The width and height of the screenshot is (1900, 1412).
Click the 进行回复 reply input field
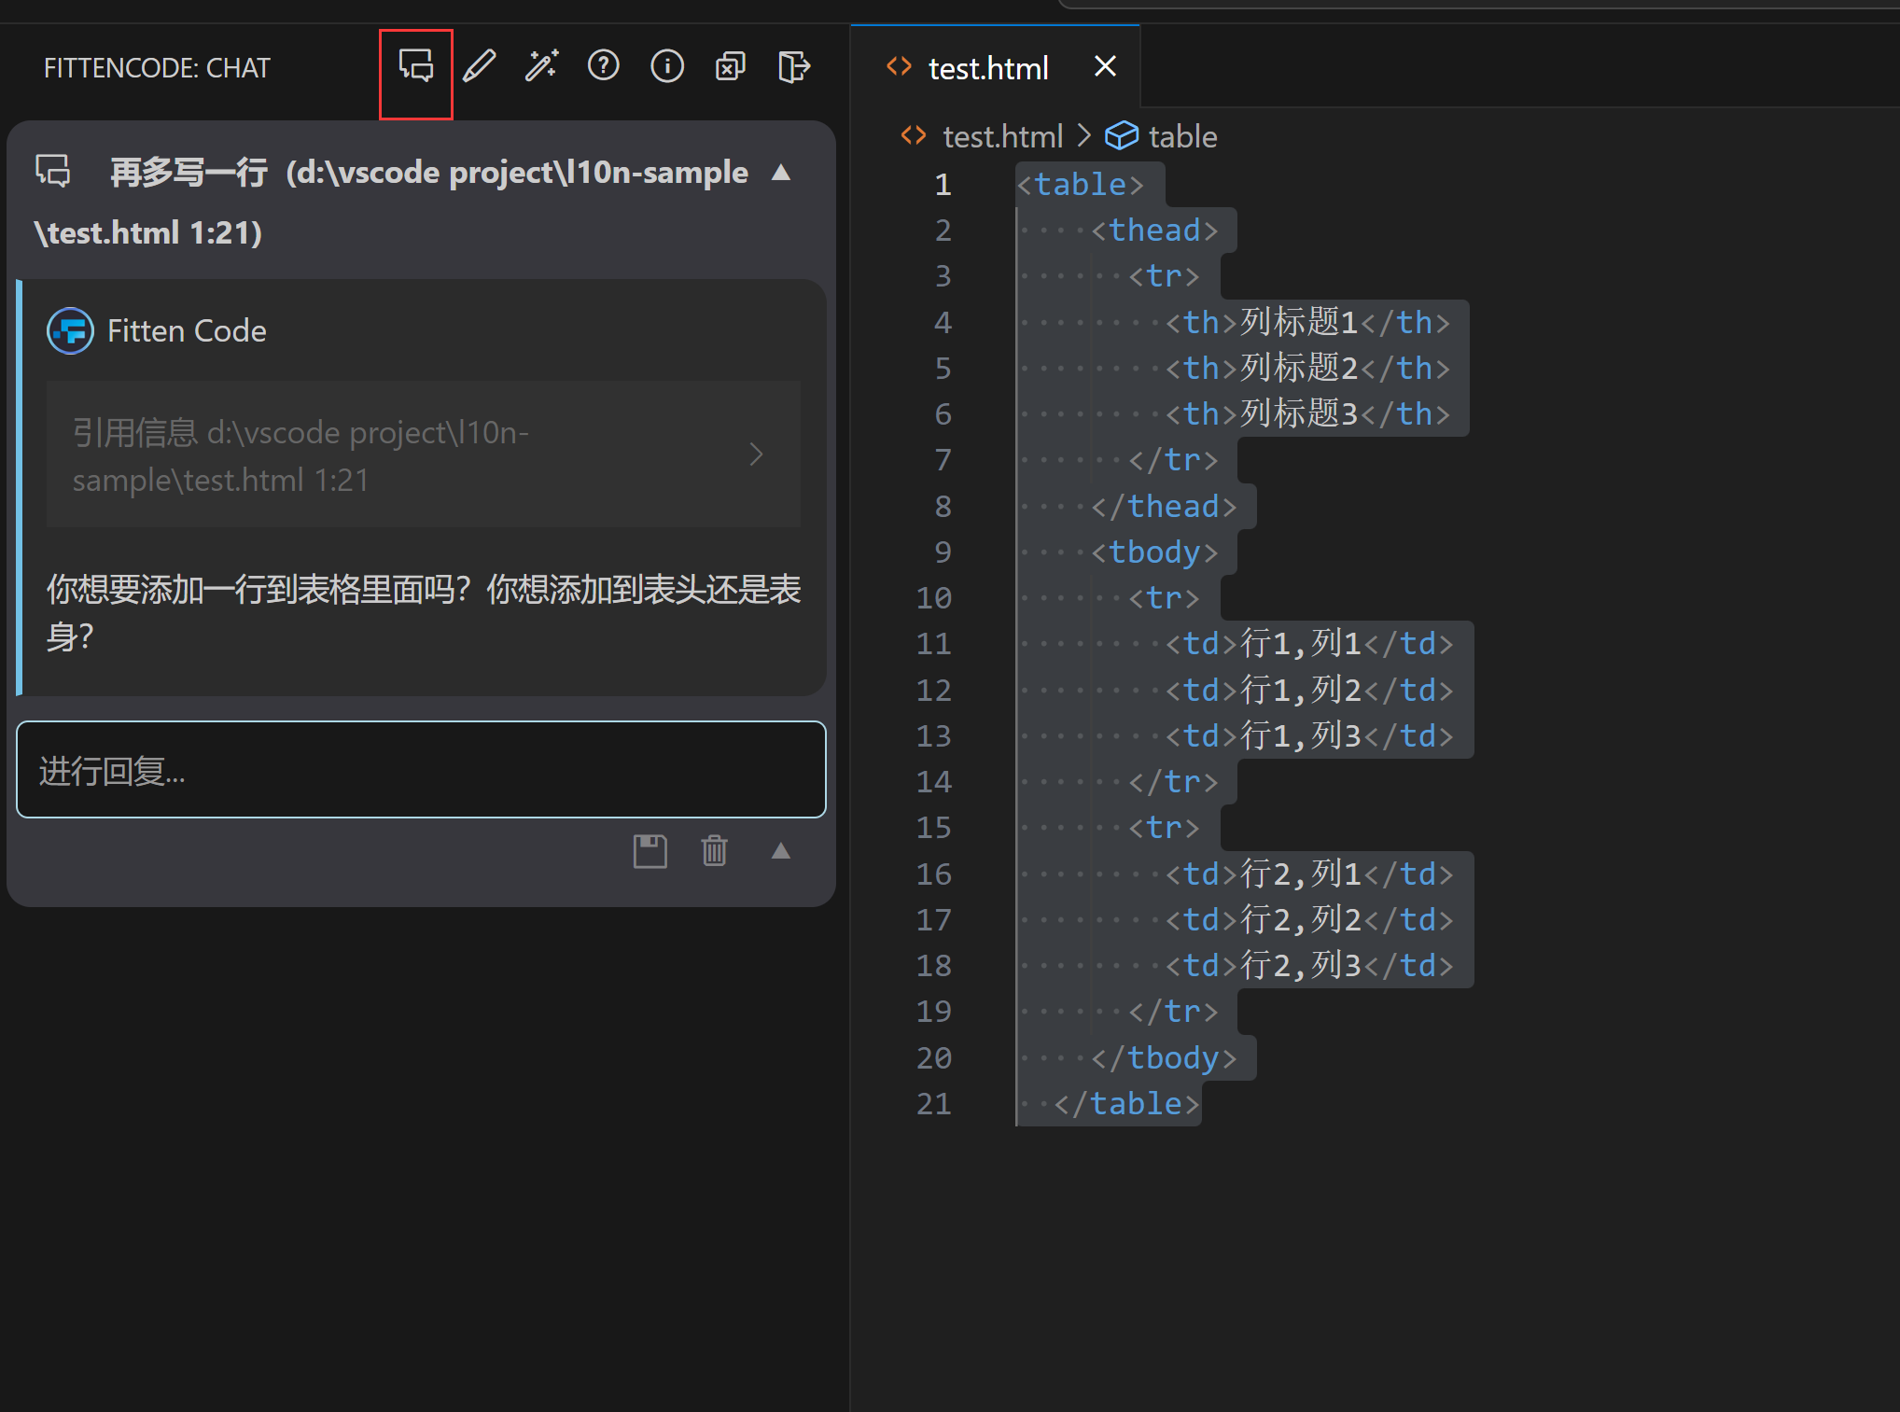(420, 770)
